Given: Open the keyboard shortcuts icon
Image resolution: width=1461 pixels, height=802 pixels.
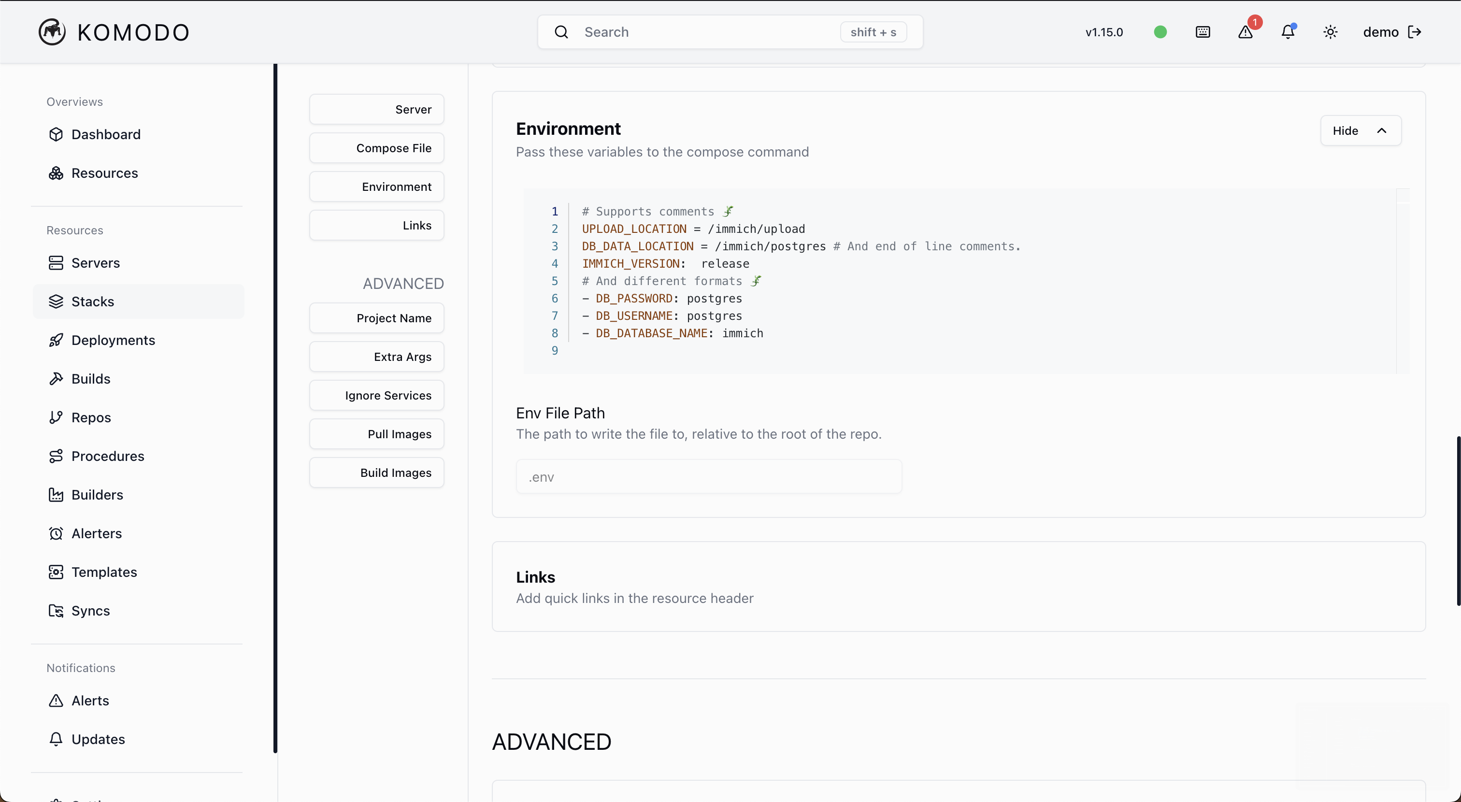Looking at the screenshot, I should (1203, 32).
